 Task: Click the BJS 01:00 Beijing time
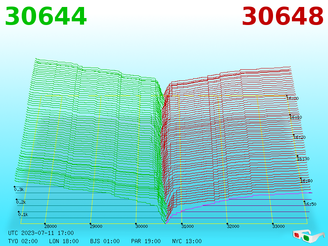point(105,241)
